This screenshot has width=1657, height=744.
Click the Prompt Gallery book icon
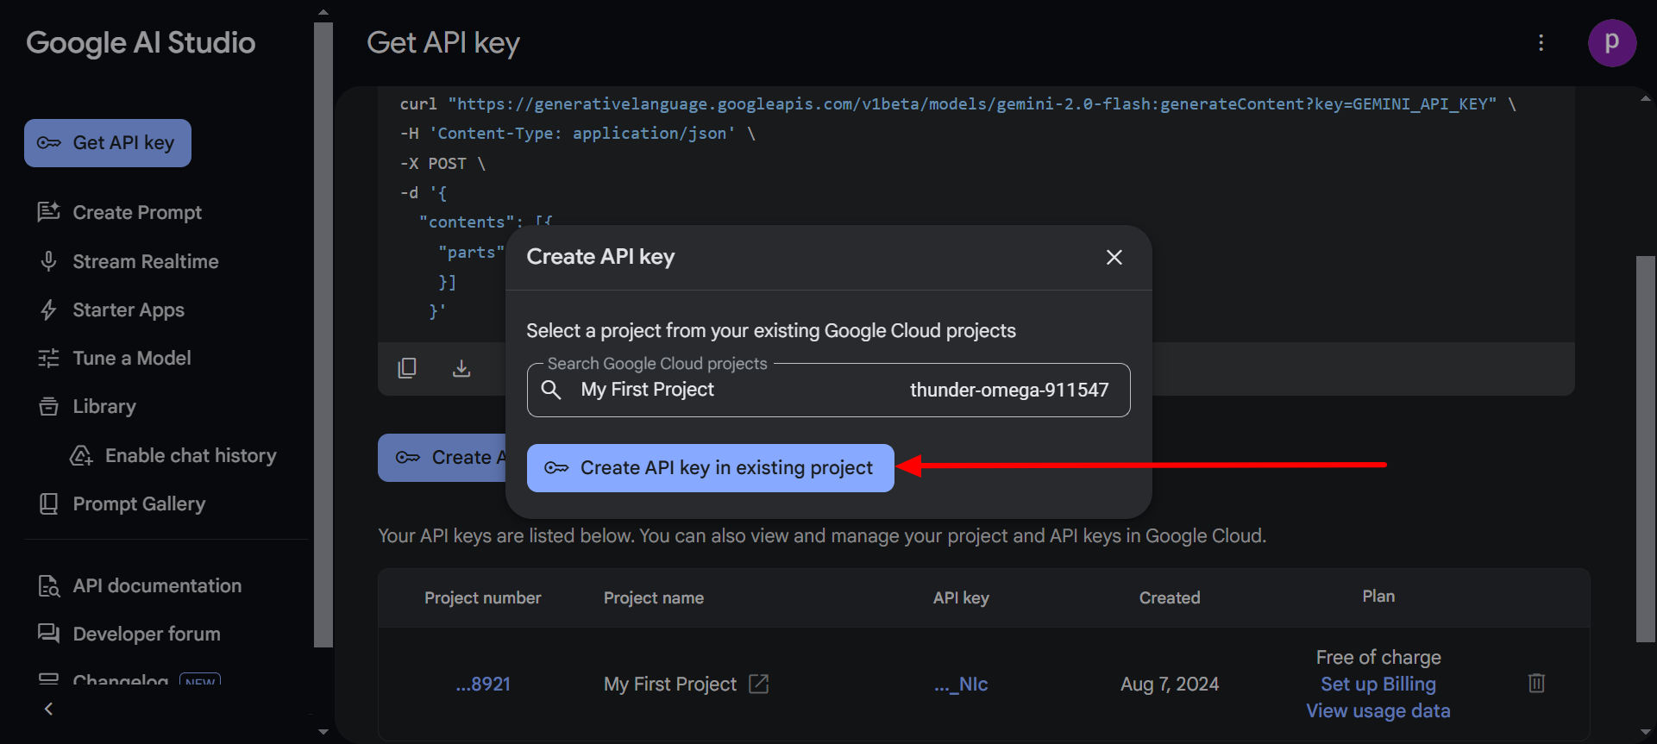49,503
